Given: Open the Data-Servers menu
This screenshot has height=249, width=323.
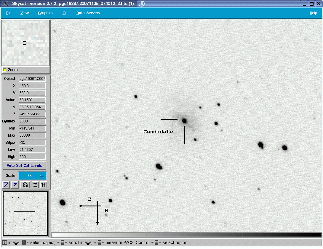Looking at the screenshot, I should pos(88,13).
